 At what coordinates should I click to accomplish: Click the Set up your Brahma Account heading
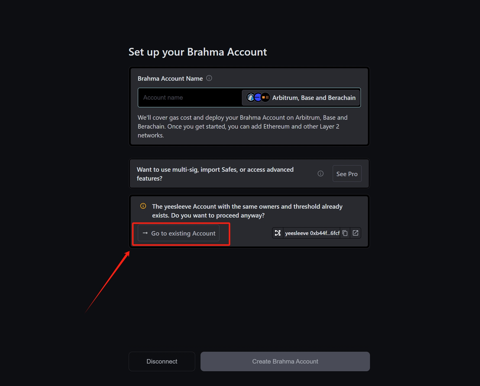point(198,52)
